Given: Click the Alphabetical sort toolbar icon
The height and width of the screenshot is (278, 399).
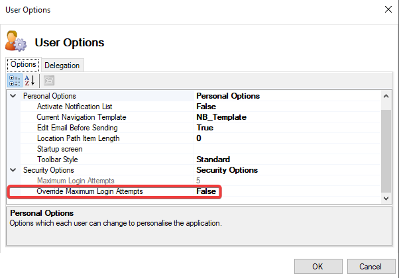Looking at the screenshot, I should click(x=30, y=81).
